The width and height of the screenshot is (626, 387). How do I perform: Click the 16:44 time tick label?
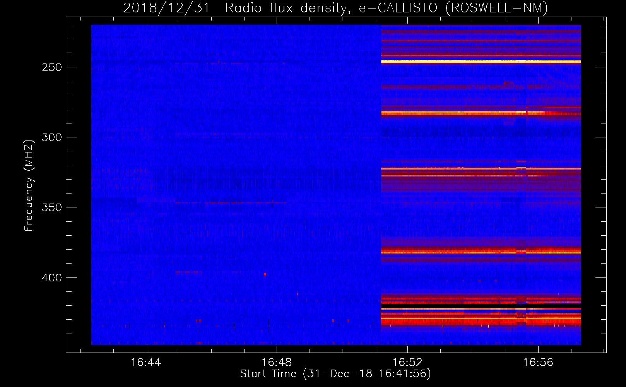click(x=146, y=363)
